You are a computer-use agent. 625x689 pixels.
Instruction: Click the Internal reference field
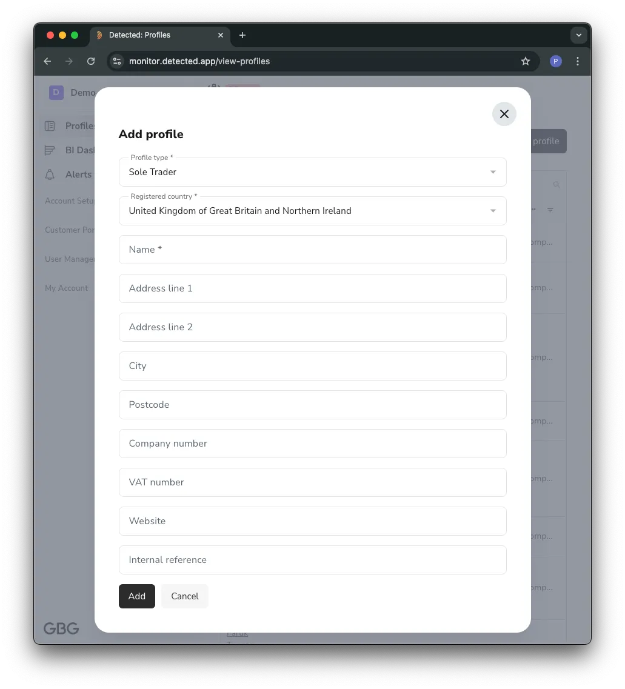point(313,560)
